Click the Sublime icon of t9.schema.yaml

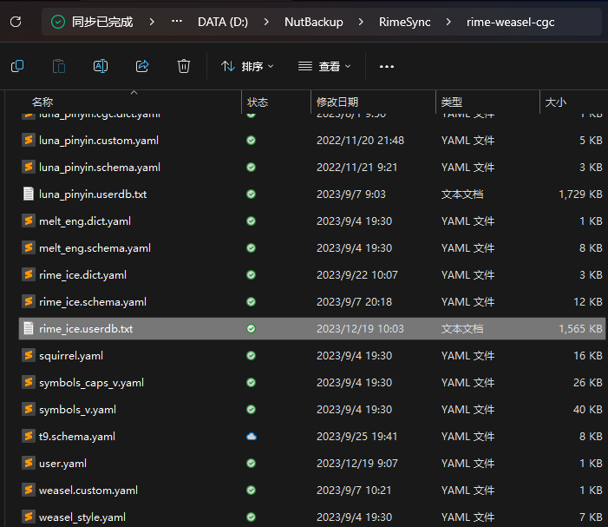29,436
